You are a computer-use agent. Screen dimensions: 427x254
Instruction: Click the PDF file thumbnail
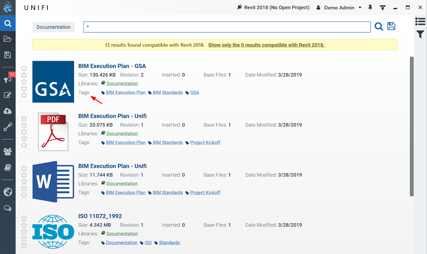click(53, 132)
